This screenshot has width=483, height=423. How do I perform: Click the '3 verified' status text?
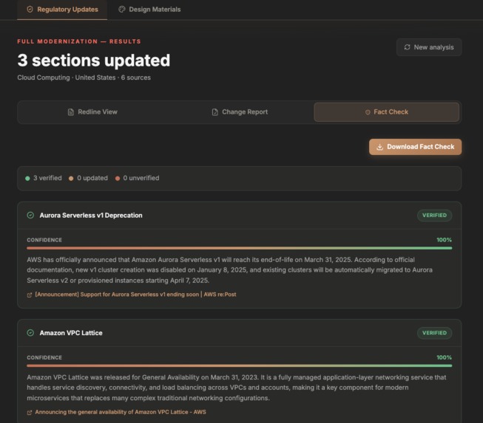pos(47,178)
